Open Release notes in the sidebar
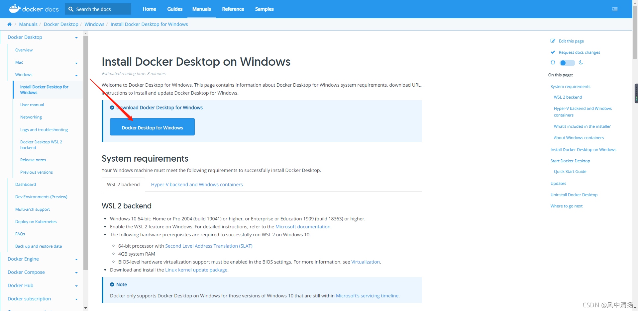Viewport: 638px width, 311px height. 33,160
